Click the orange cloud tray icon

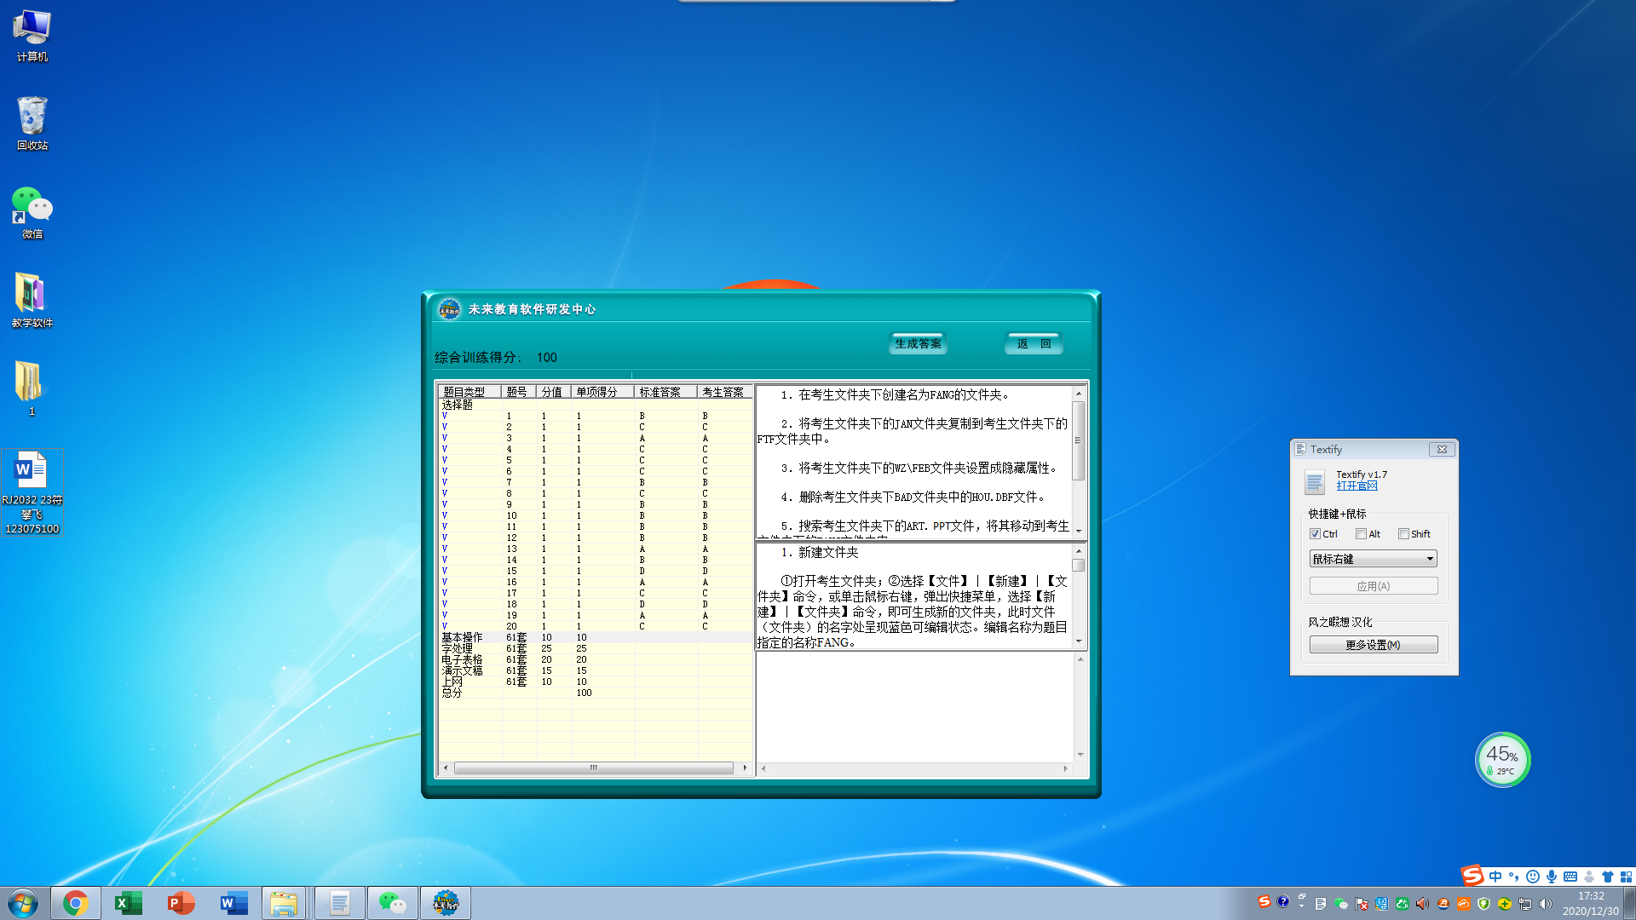click(1463, 904)
